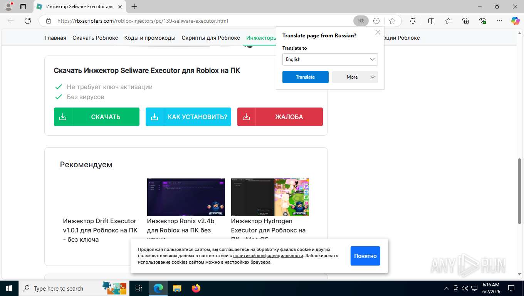Open Ronix v2.4b injector thumbnail
524x296 pixels.
186,197
